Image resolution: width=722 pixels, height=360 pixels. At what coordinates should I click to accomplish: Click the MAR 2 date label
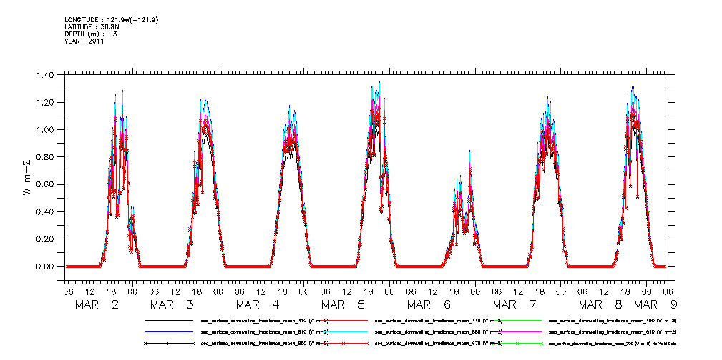[96, 304]
